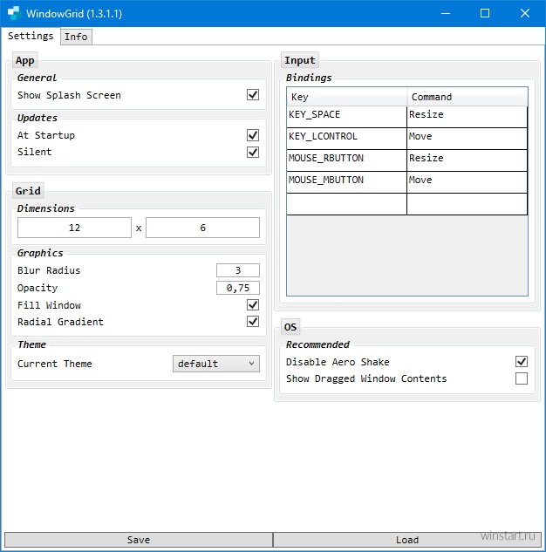This screenshot has height=552, width=546.
Task: Toggle the Silent updates checkbox
Action: pos(253,152)
